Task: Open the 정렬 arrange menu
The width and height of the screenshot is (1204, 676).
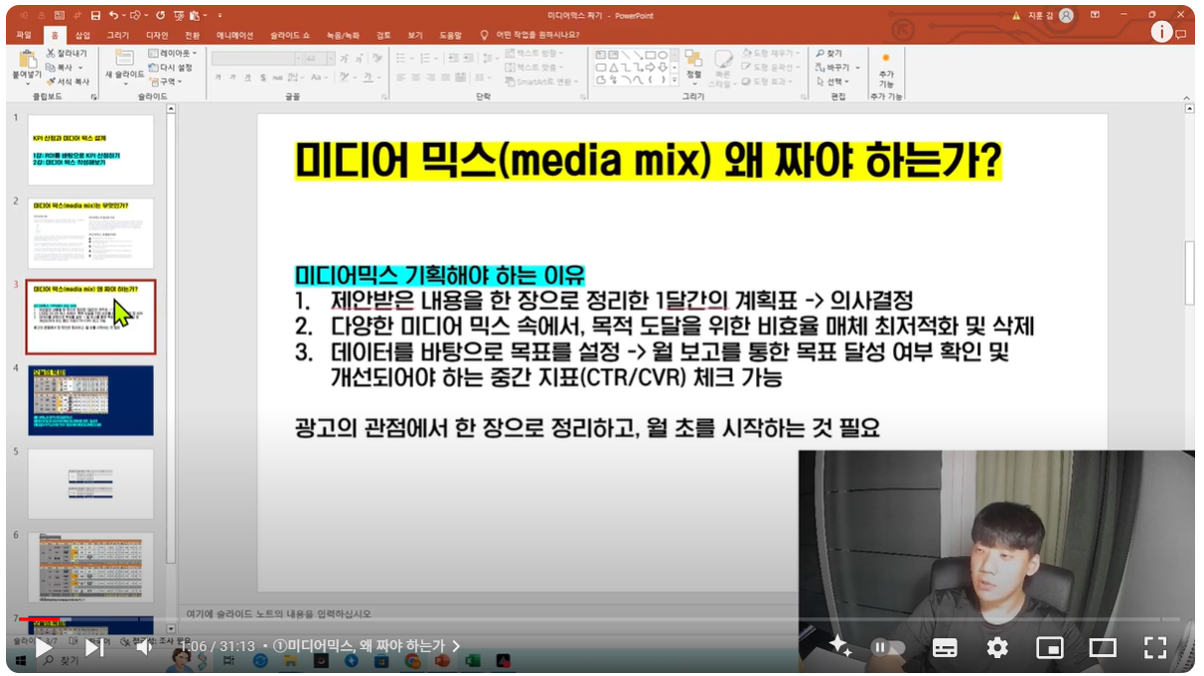Action: [x=693, y=66]
